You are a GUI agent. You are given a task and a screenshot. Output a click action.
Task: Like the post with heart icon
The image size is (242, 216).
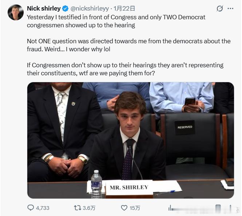[124, 208]
